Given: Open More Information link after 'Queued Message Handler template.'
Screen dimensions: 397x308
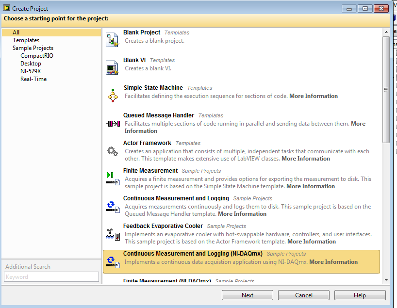Looking at the screenshot, I should point(242,214).
